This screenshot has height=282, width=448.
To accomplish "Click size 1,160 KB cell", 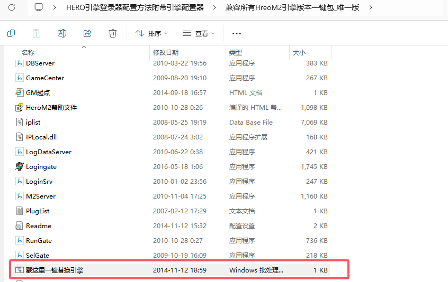I will [x=314, y=196].
